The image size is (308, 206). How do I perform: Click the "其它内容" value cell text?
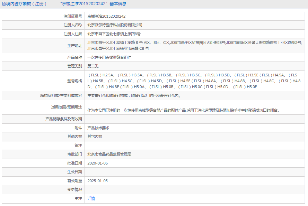coord(95,137)
